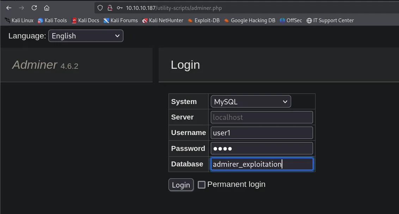The height and width of the screenshot is (214, 399).
Task: Click the Database field containing admirer_exploitation
Action: point(262,164)
